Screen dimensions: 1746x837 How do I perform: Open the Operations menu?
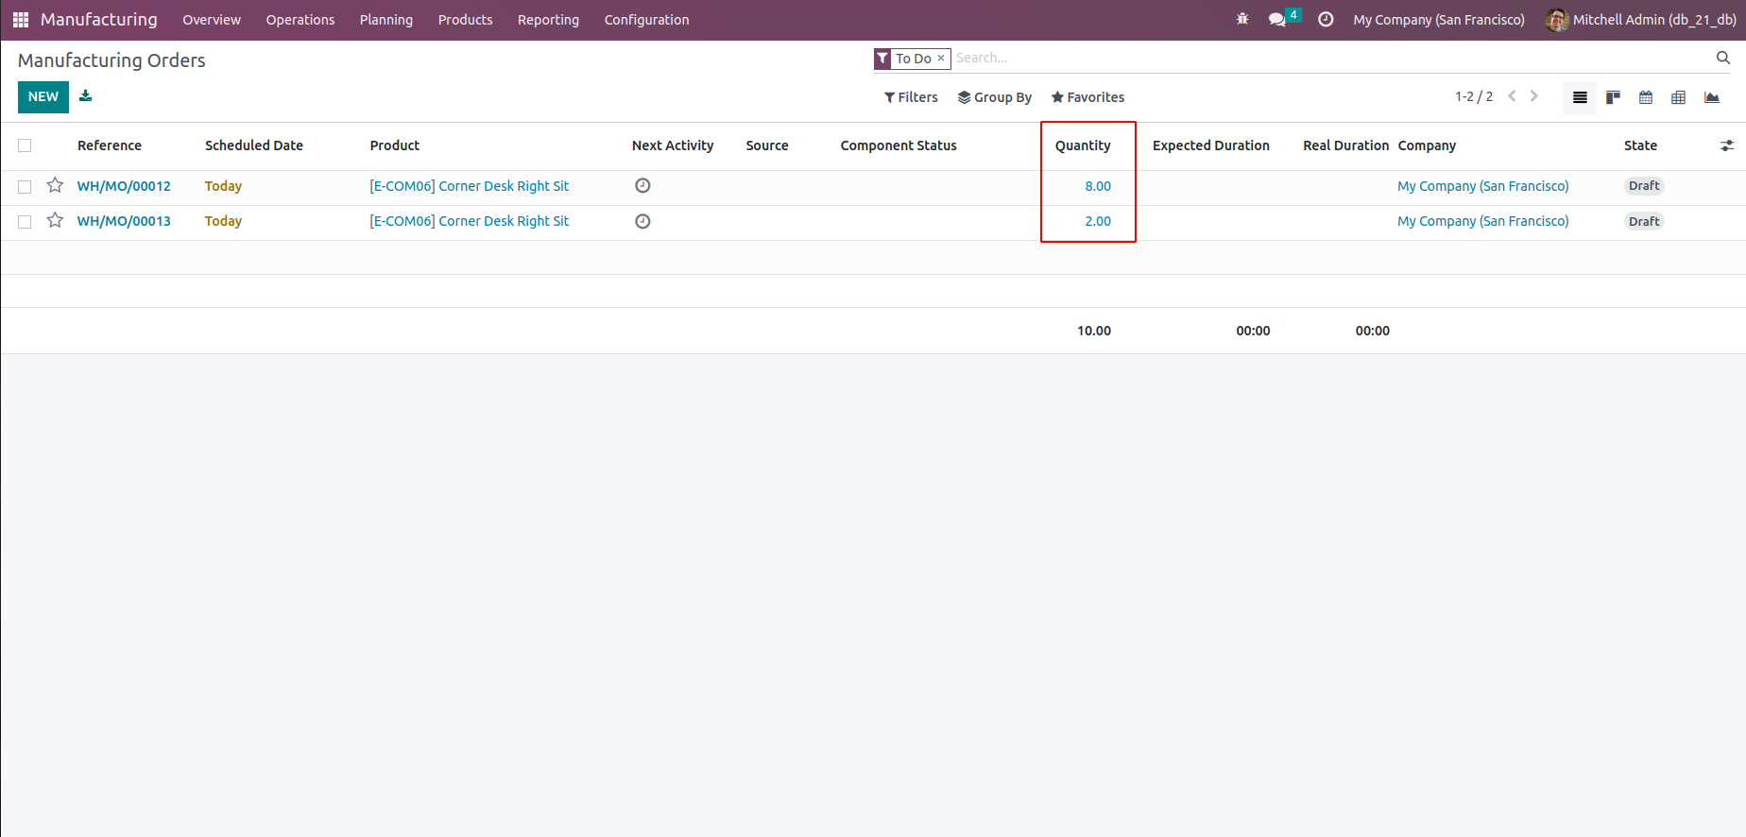click(x=300, y=20)
